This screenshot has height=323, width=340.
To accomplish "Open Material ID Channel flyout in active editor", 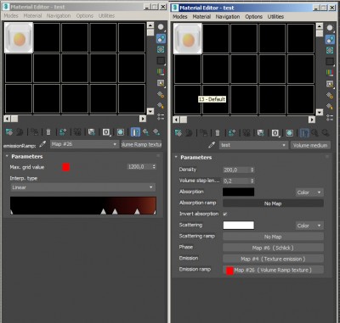I will [x=275, y=133].
